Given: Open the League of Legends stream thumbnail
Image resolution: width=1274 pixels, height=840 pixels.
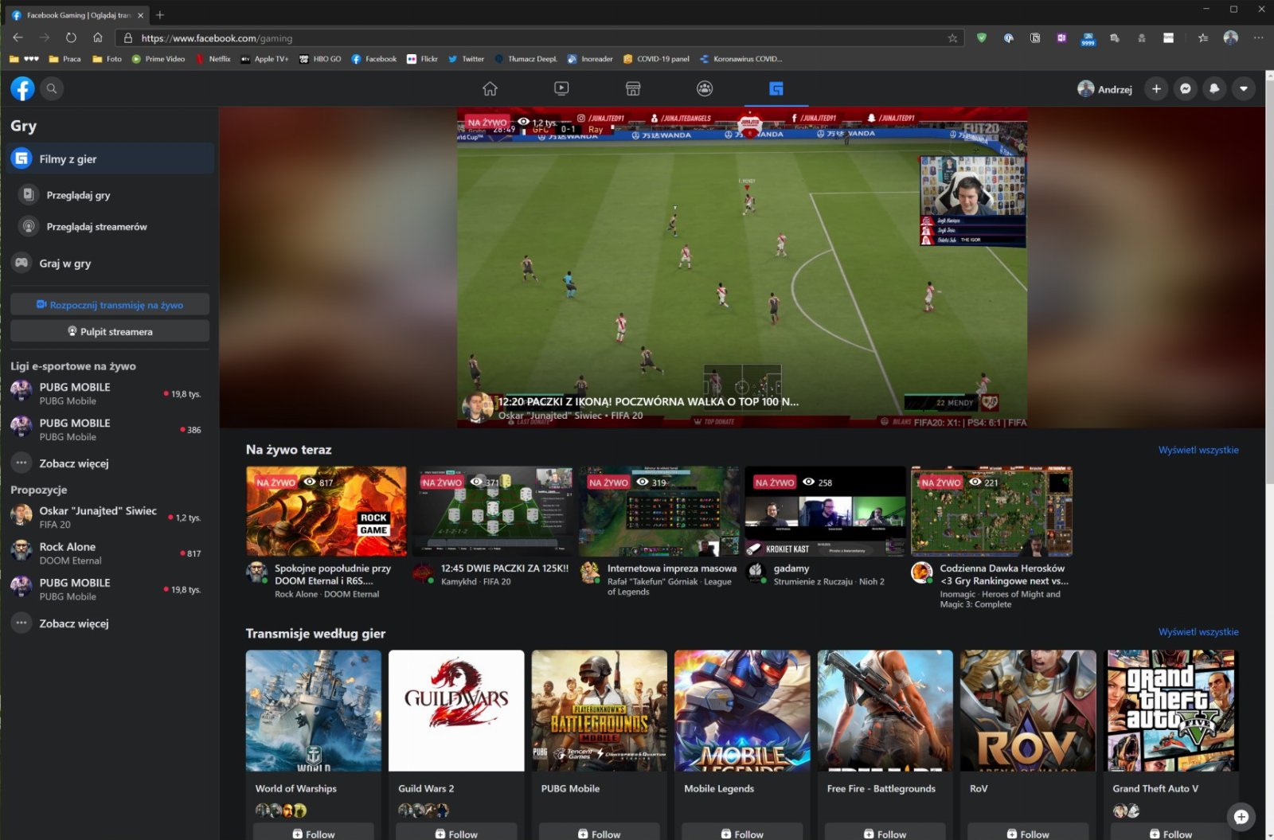Looking at the screenshot, I should tap(658, 511).
